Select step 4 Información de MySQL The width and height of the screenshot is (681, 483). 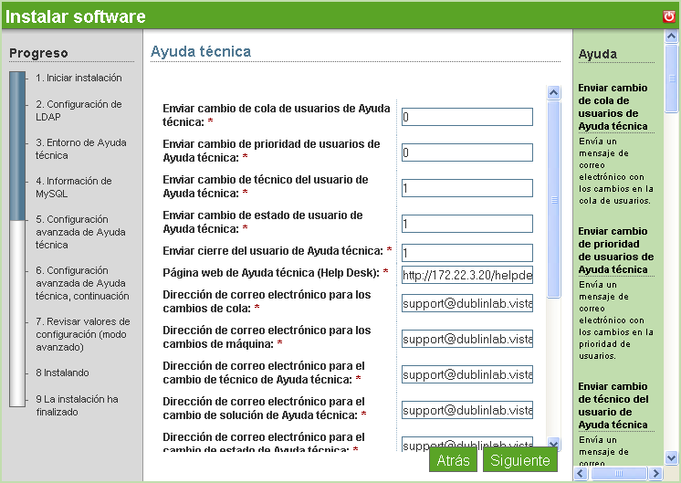tap(73, 187)
